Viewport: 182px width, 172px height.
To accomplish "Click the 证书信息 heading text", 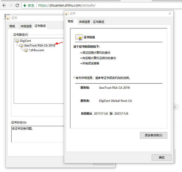I will point(89,37).
